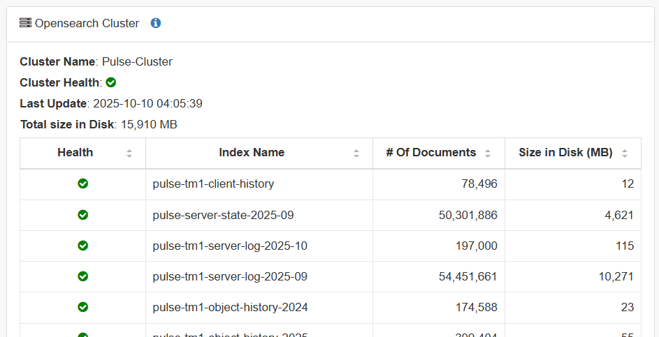Sort by # Of Documents sort arrows

[x=488, y=153]
